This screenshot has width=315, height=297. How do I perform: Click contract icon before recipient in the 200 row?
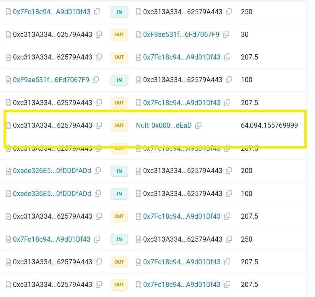tap(138, 171)
